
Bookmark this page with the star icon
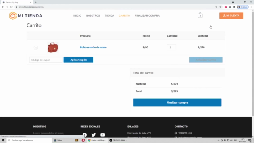221,7
